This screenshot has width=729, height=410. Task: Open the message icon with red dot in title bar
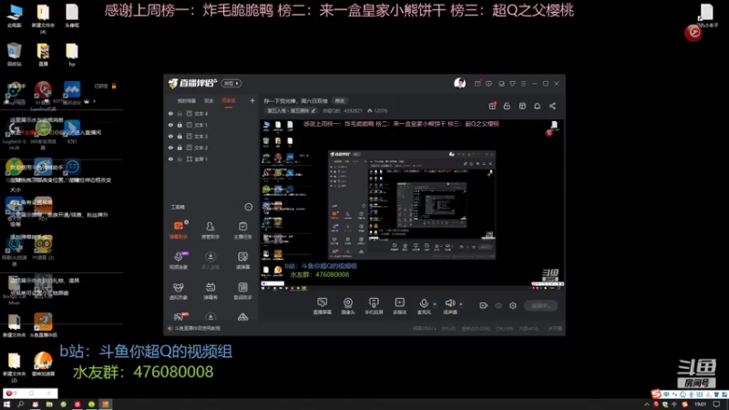[x=477, y=83]
